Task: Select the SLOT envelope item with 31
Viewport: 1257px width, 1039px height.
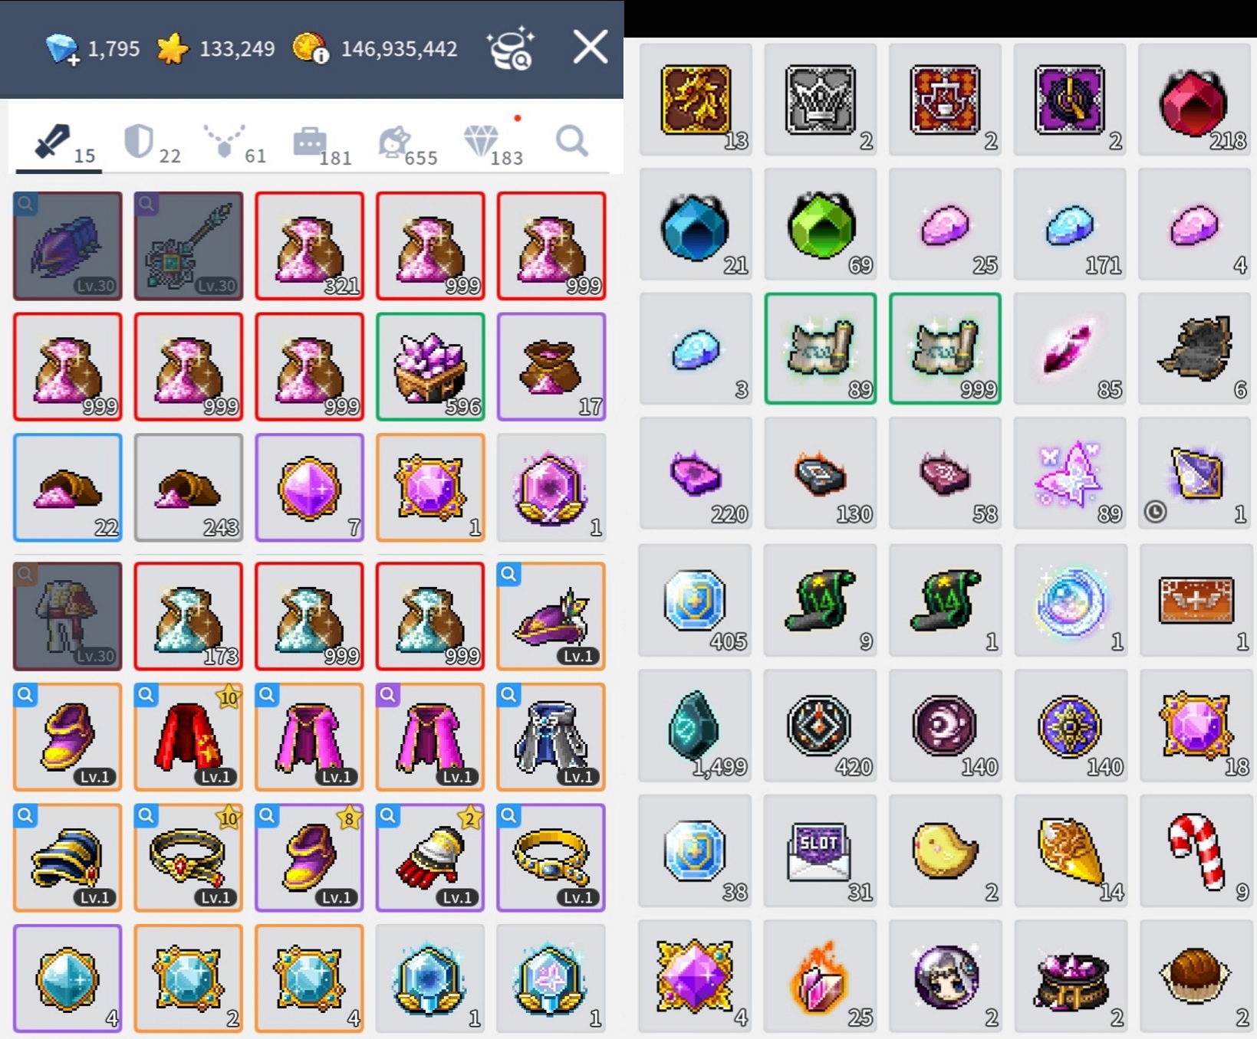Action: pyautogui.click(x=820, y=851)
